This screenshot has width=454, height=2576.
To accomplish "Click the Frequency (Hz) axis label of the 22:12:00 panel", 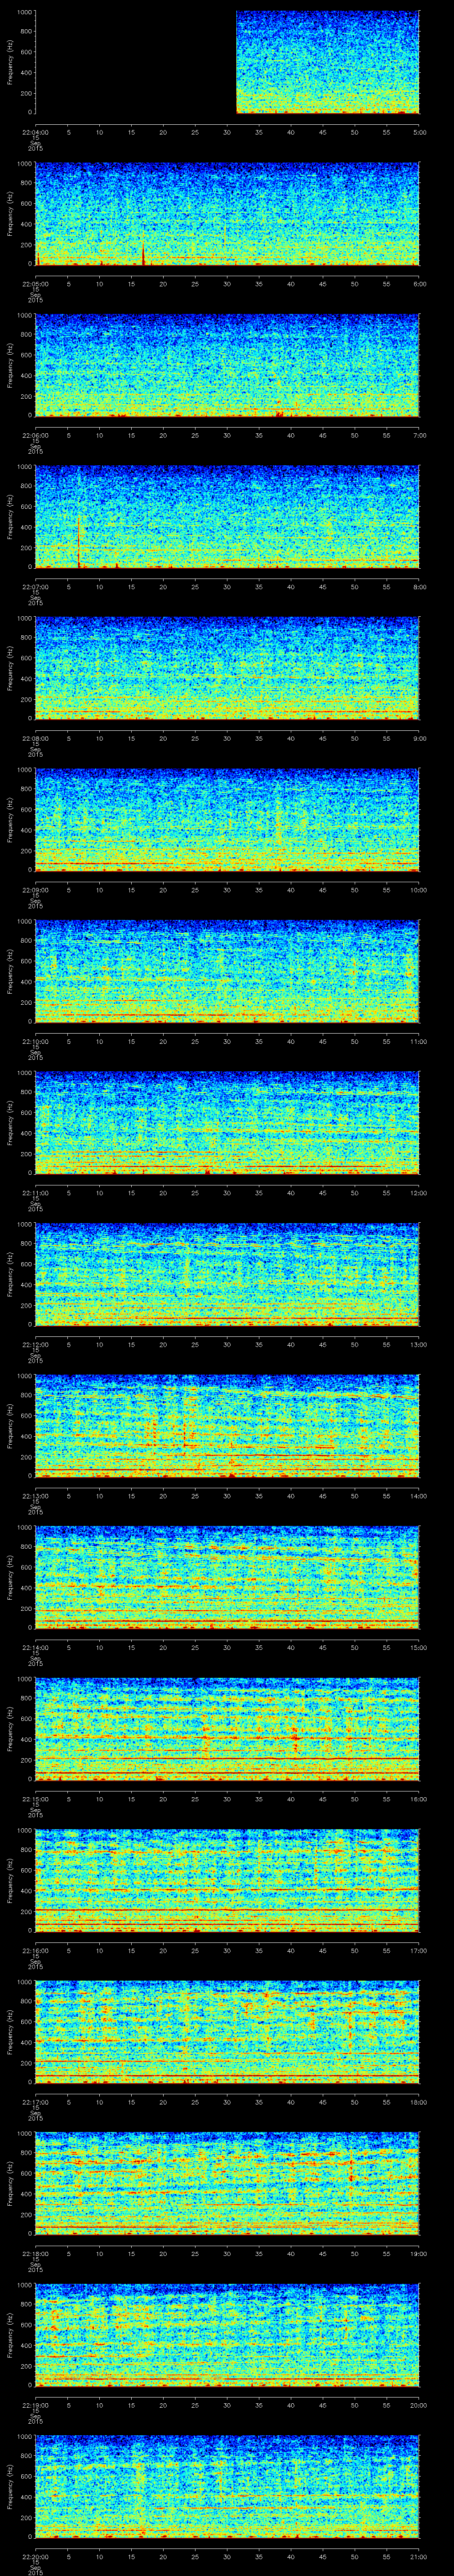I will point(10,1274).
